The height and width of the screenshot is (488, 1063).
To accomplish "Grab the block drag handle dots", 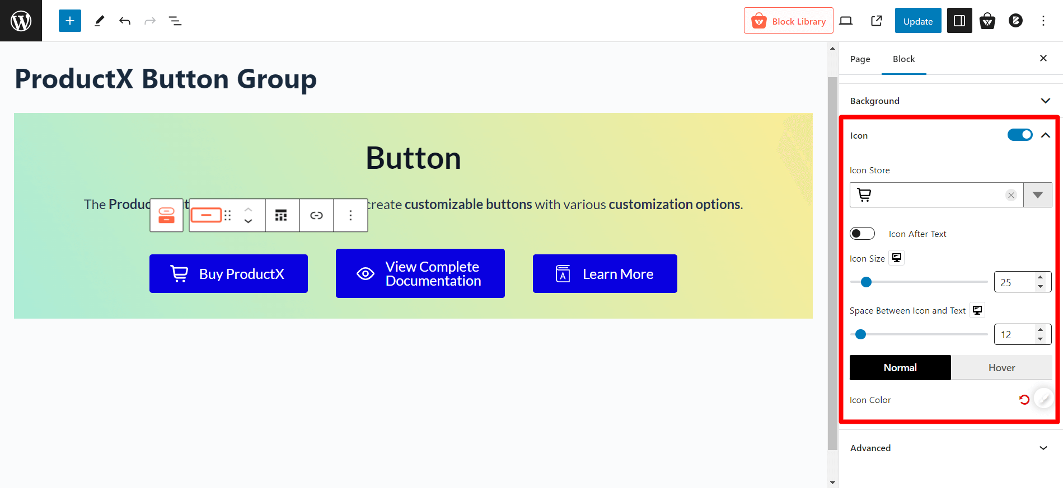I will (228, 215).
